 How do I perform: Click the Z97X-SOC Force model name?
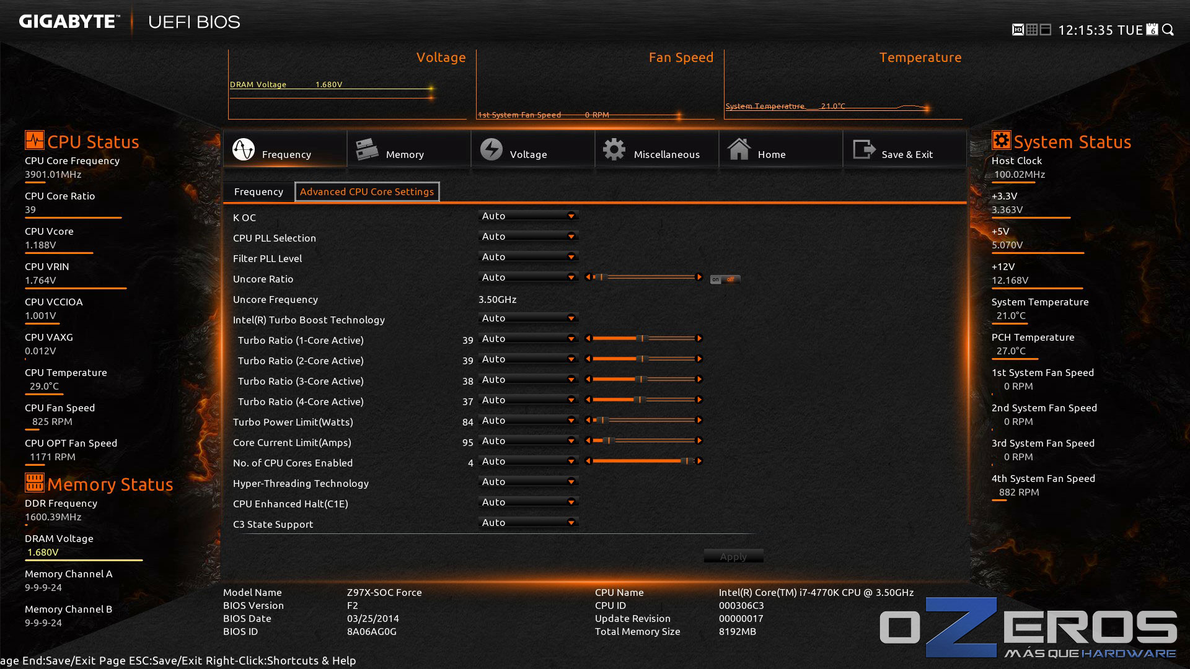(384, 592)
